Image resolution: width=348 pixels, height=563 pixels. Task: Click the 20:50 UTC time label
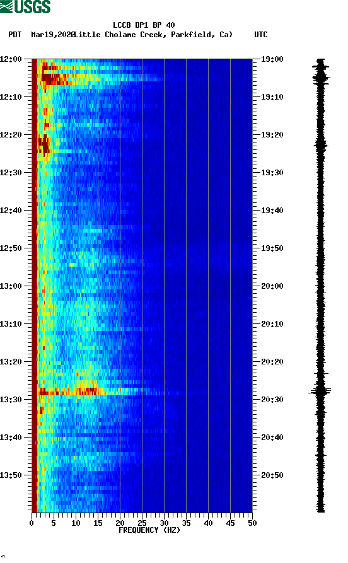272,475
